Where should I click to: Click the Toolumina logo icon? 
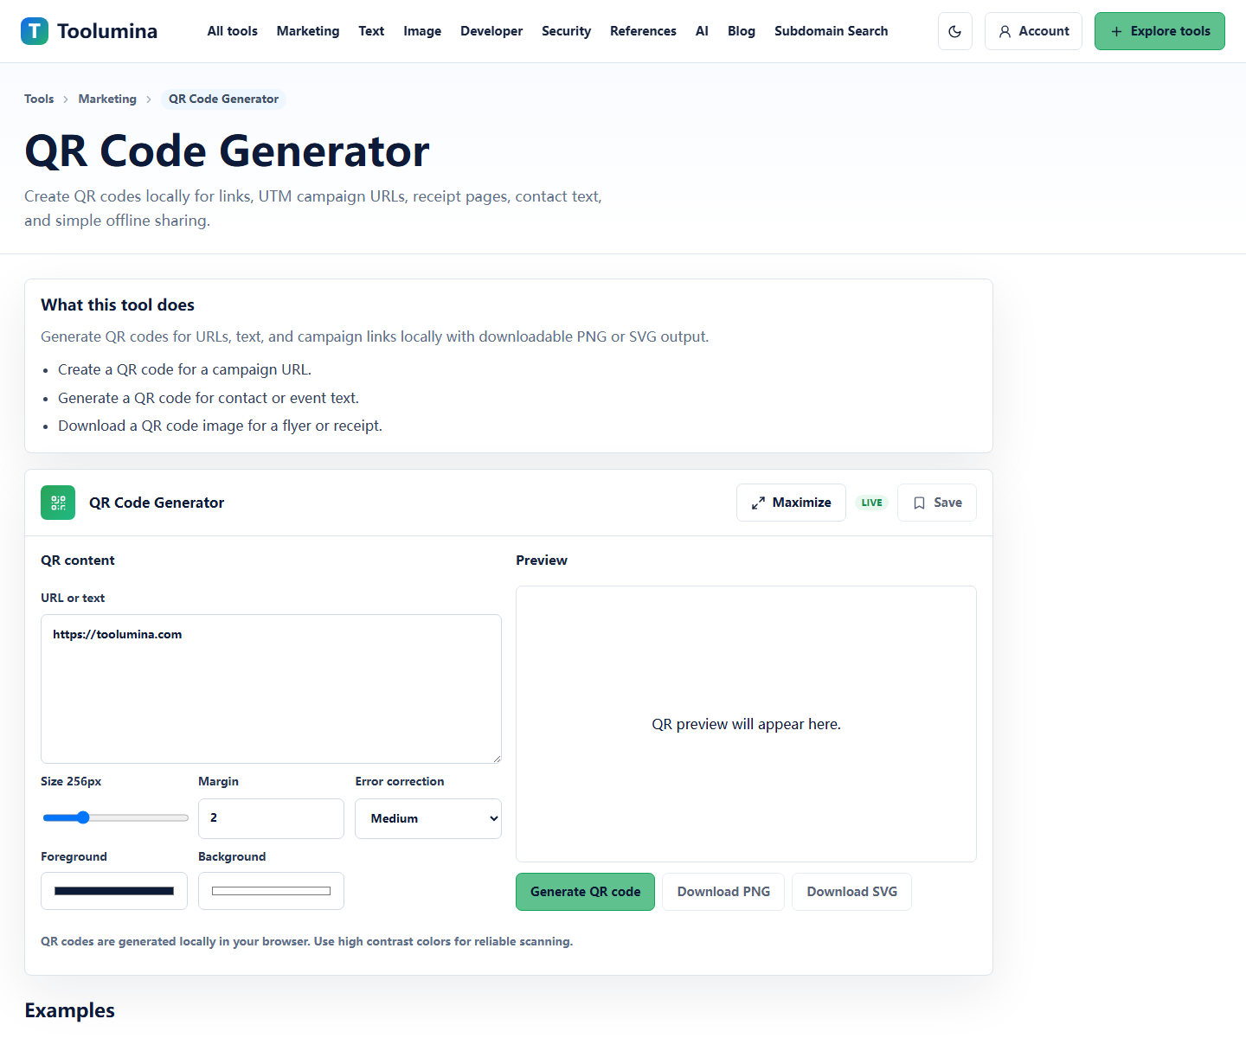[35, 31]
